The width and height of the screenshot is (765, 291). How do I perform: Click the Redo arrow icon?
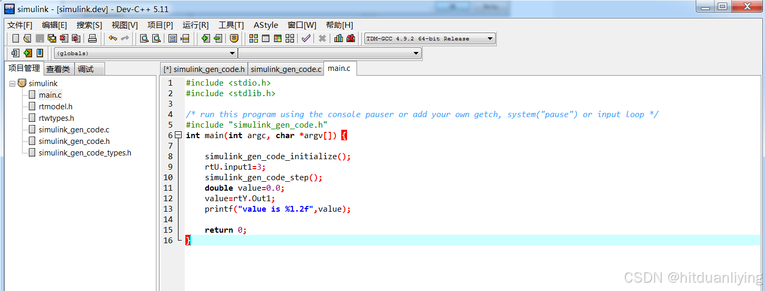tap(125, 38)
